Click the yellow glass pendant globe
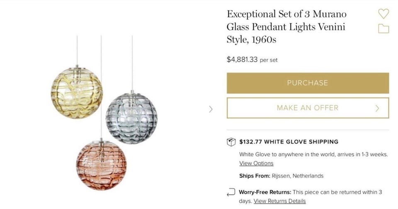The height and width of the screenshot is (209, 398). pyautogui.click(x=77, y=91)
